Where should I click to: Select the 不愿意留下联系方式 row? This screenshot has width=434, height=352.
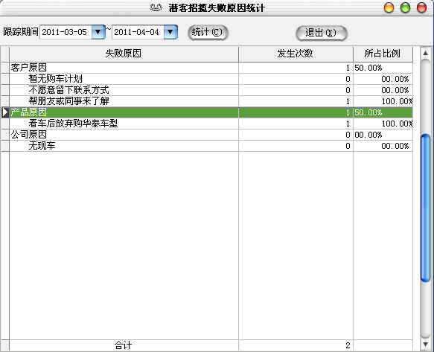pos(211,90)
